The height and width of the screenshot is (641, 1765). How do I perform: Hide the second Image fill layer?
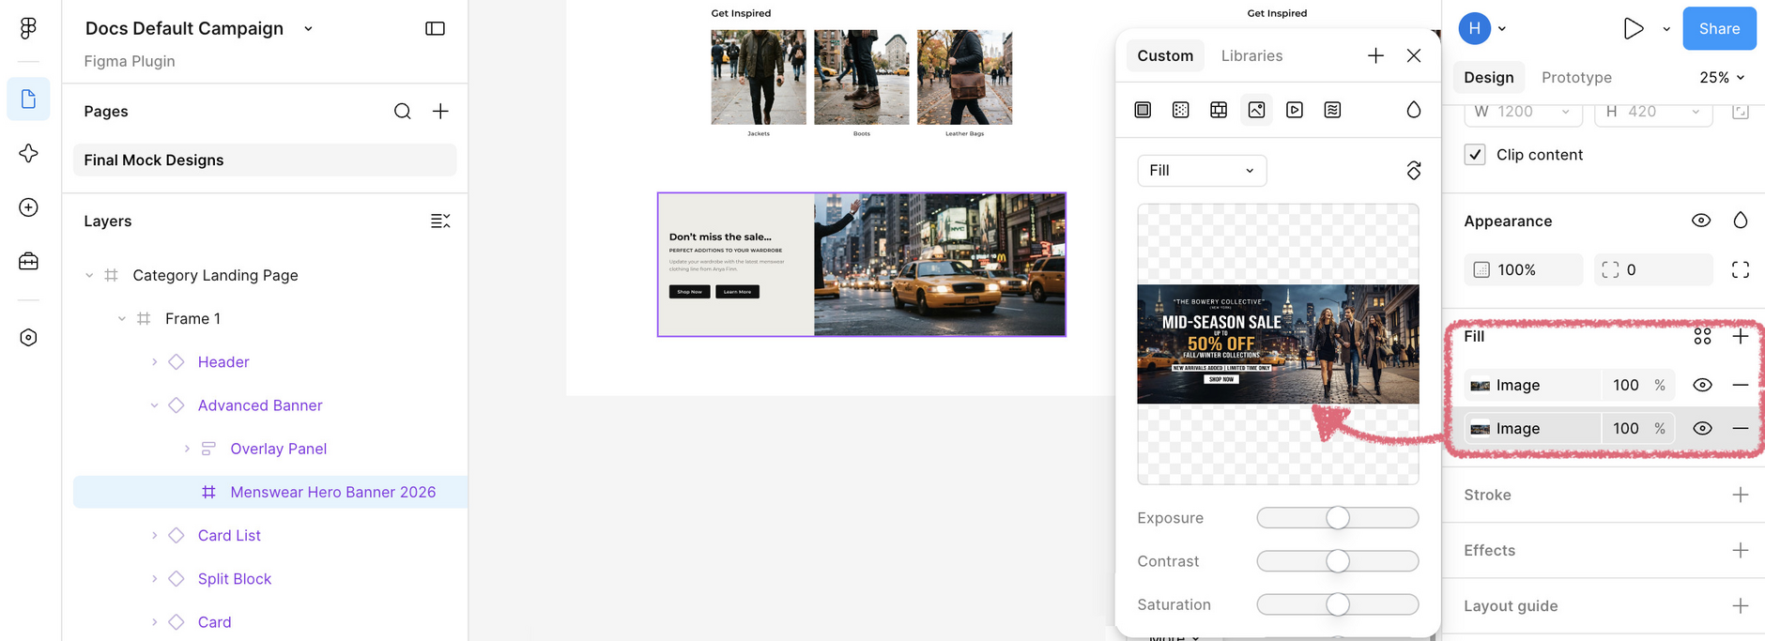click(1702, 428)
